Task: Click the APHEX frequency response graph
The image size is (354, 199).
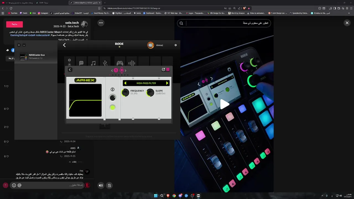Action: click(x=85, y=100)
